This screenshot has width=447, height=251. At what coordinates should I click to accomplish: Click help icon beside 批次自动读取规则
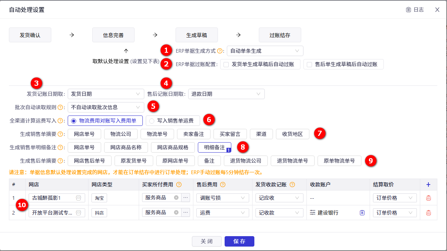(x=60, y=107)
